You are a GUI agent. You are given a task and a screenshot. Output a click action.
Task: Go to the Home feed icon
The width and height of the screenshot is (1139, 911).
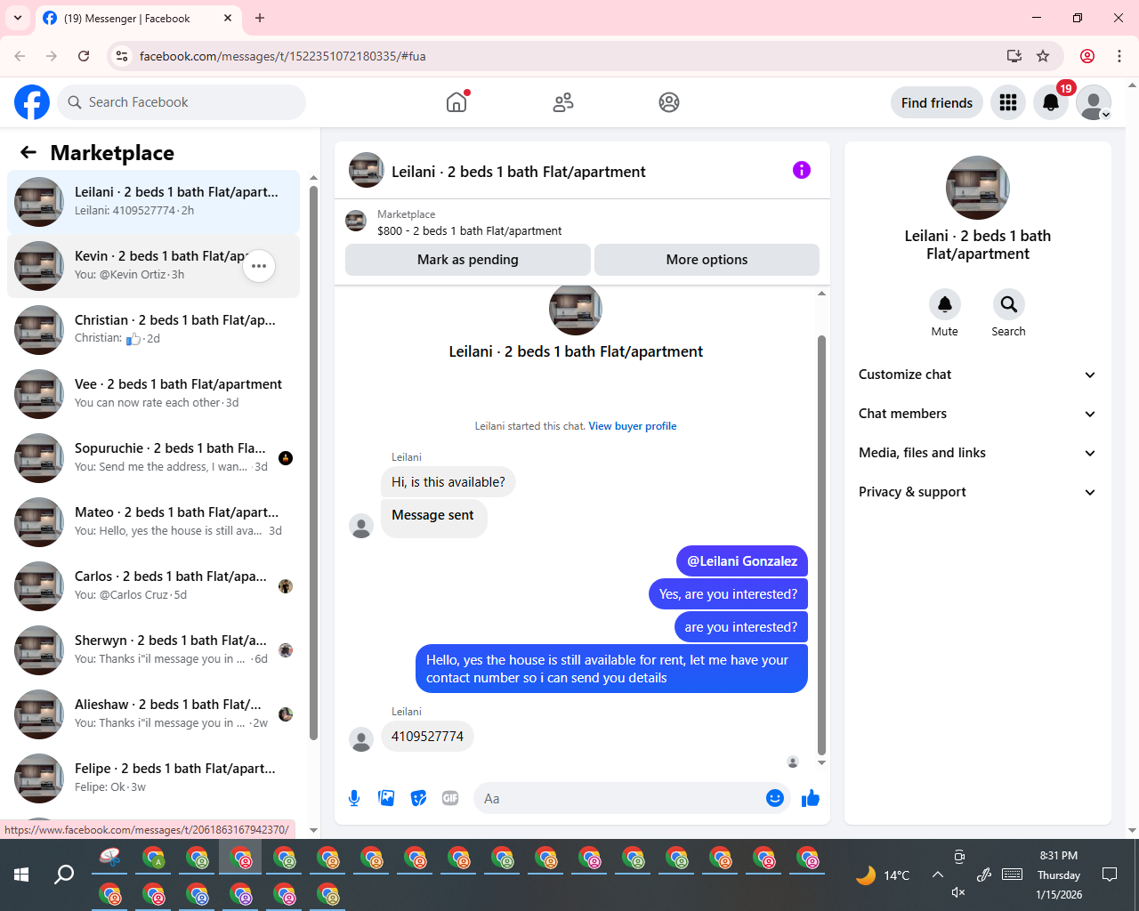click(456, 102)
